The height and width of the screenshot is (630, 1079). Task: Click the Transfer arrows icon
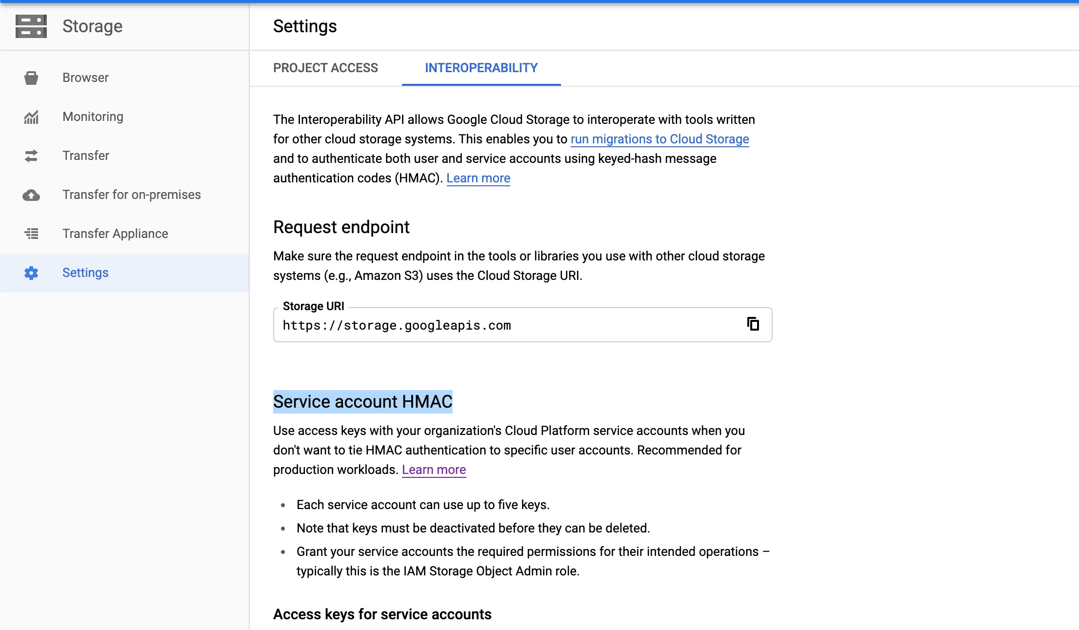click(x=31, y=156)
